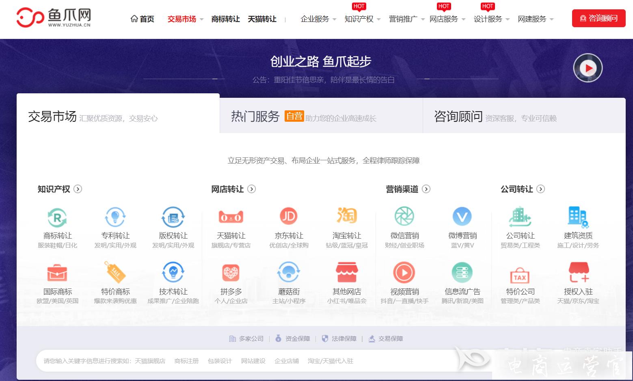The image size is (633, 381).
Task: Click the 网站建设 search suggestion
Action: pos(253,361)
